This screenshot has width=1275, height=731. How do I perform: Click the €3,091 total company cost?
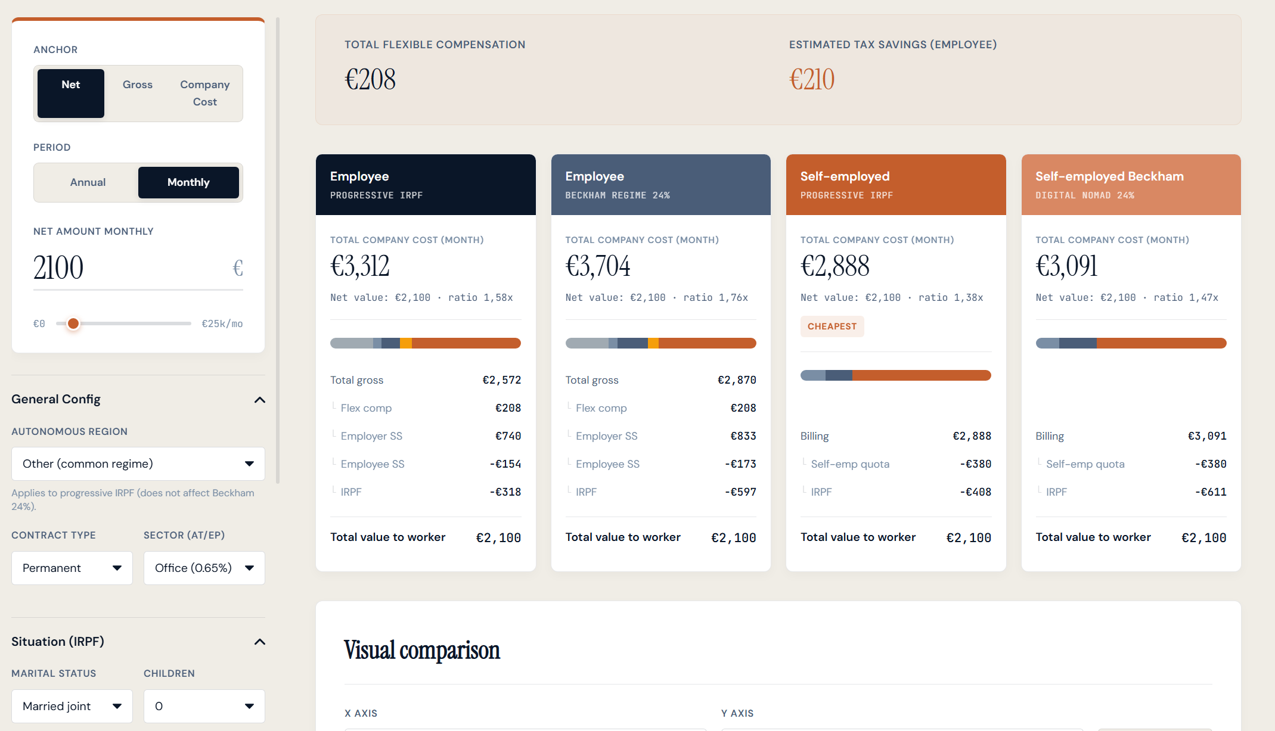[x=1067, y=266]
